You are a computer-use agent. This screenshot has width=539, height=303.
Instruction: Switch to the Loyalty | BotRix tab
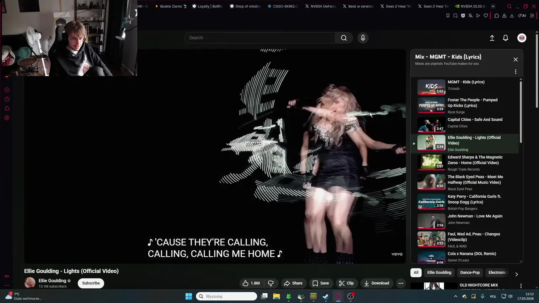208,6
